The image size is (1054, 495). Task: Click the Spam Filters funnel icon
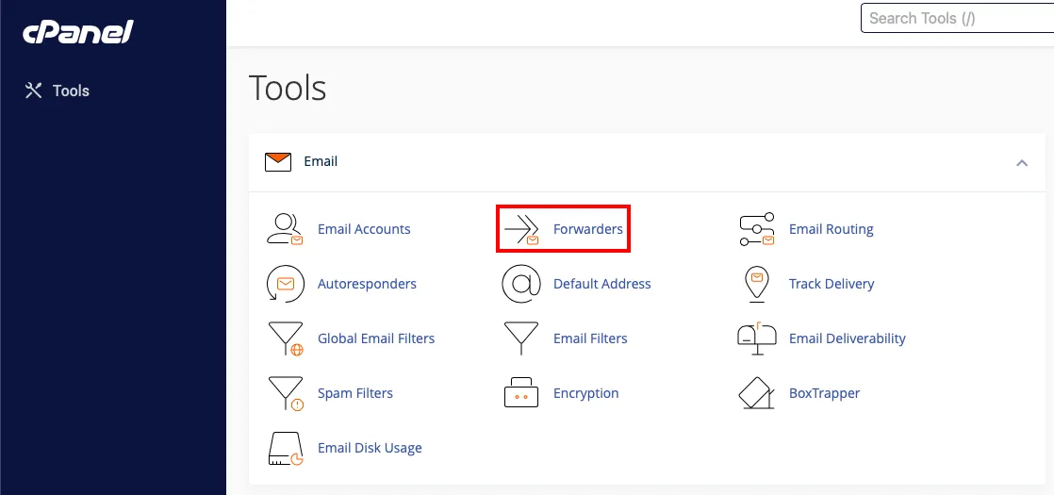pyautogui.click(x=285, y=393)
